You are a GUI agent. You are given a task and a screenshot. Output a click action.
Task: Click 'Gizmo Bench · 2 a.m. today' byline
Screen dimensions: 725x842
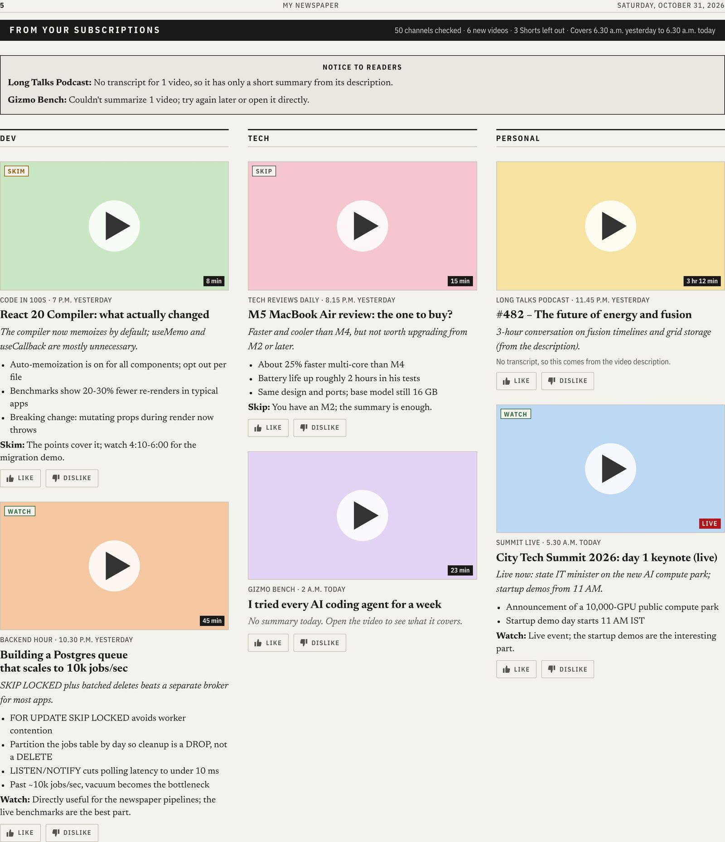(x=297, y=590)
